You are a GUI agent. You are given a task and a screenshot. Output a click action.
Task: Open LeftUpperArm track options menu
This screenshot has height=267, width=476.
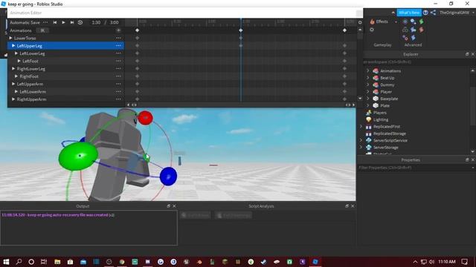(118, 84)
